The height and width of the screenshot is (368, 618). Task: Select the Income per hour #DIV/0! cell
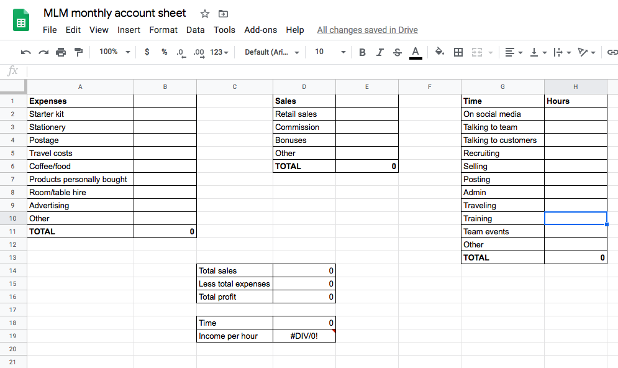[x=304, y=336]
